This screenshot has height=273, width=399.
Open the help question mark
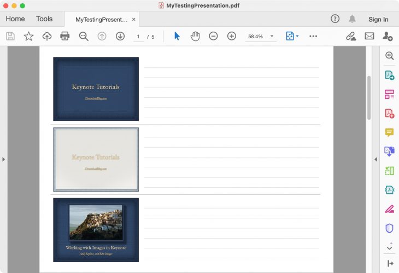pyautogui.click(x=335, y=19)
